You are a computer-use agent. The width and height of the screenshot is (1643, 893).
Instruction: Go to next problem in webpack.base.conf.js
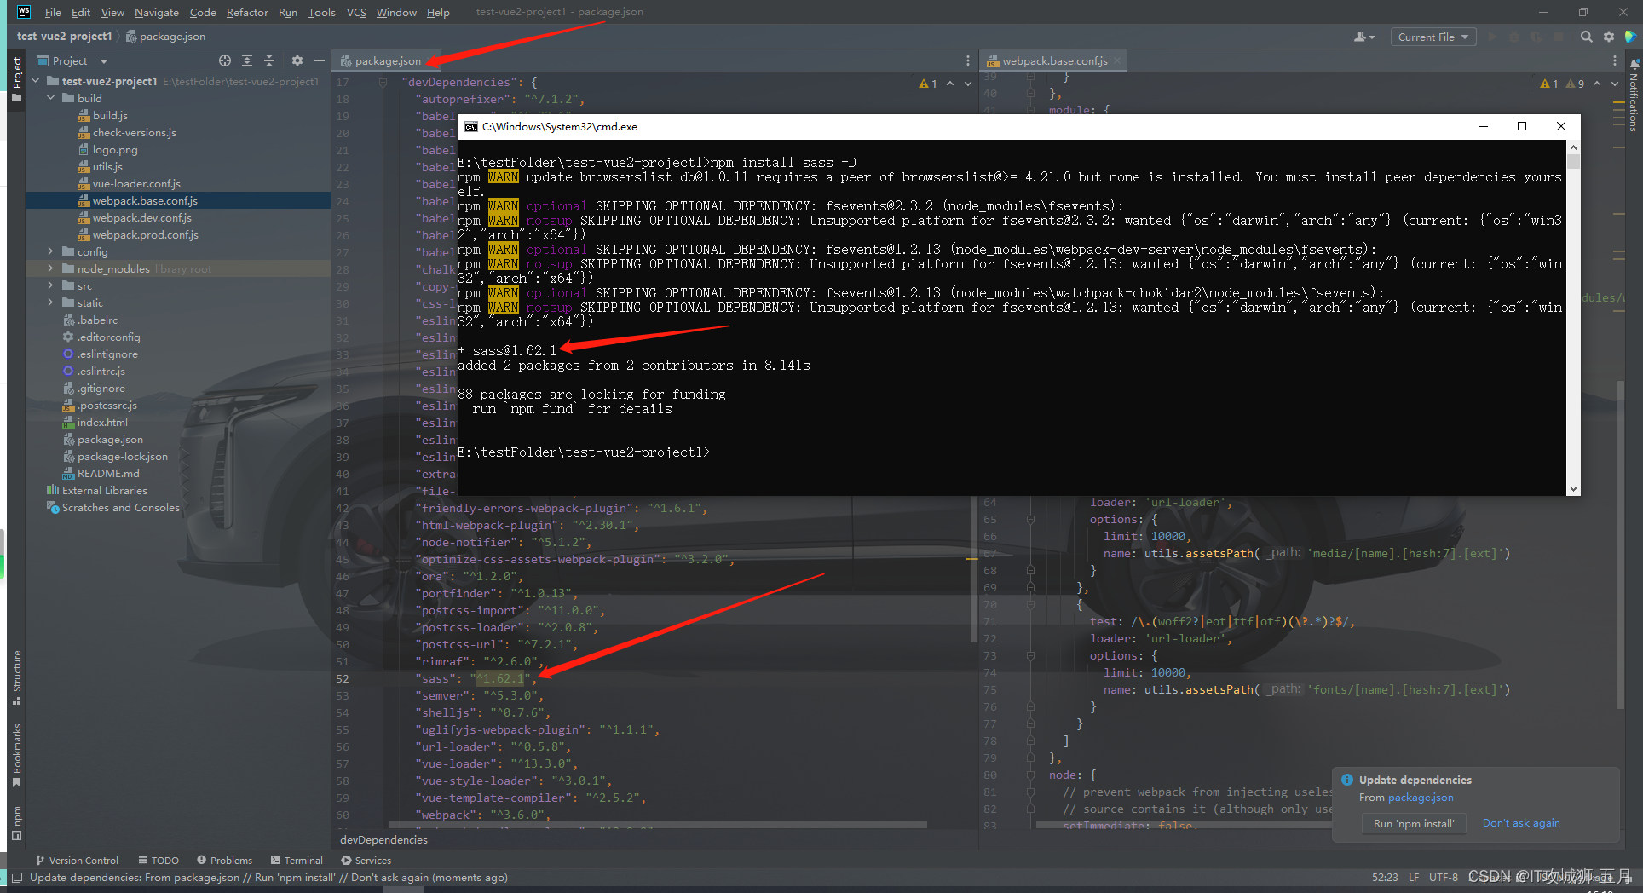point(1615,84)
